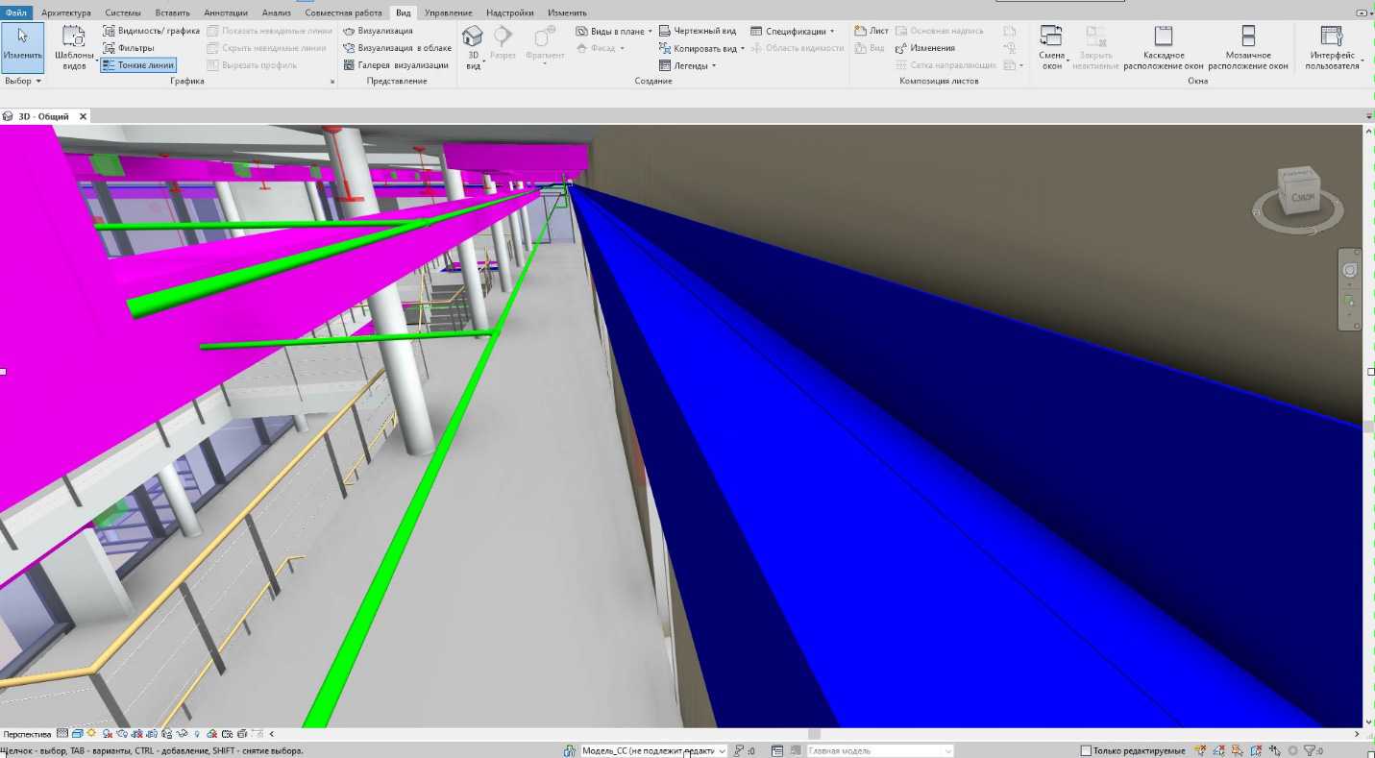The image size is (1375, 758).
Task: Expand the Легенды dropdown
Action: click(x=687, y=65)
